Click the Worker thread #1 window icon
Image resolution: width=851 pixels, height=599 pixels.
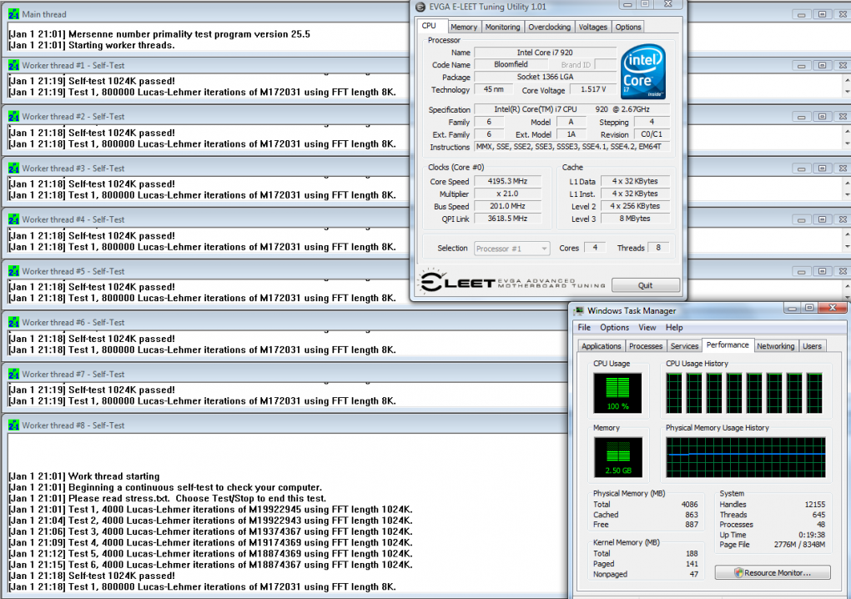click(13, 65)
